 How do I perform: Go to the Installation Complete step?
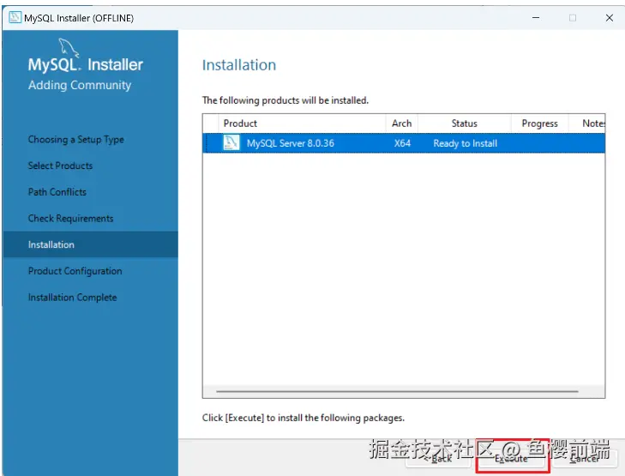pyautogui.click(x=72, y=298)
